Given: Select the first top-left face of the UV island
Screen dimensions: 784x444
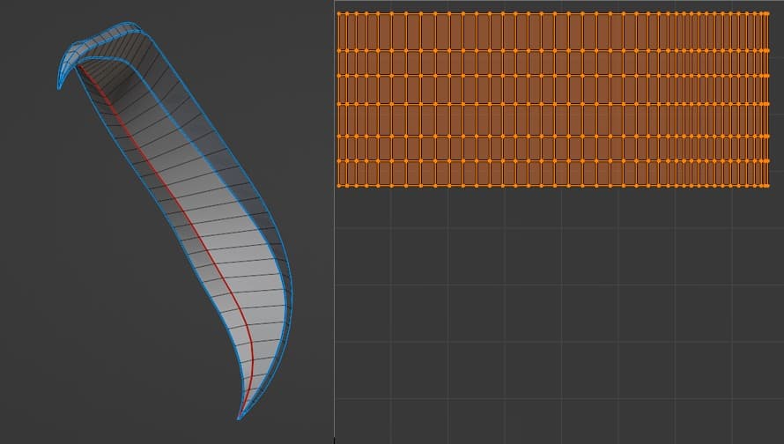Looking at the screenshot, I should point(344,32).
